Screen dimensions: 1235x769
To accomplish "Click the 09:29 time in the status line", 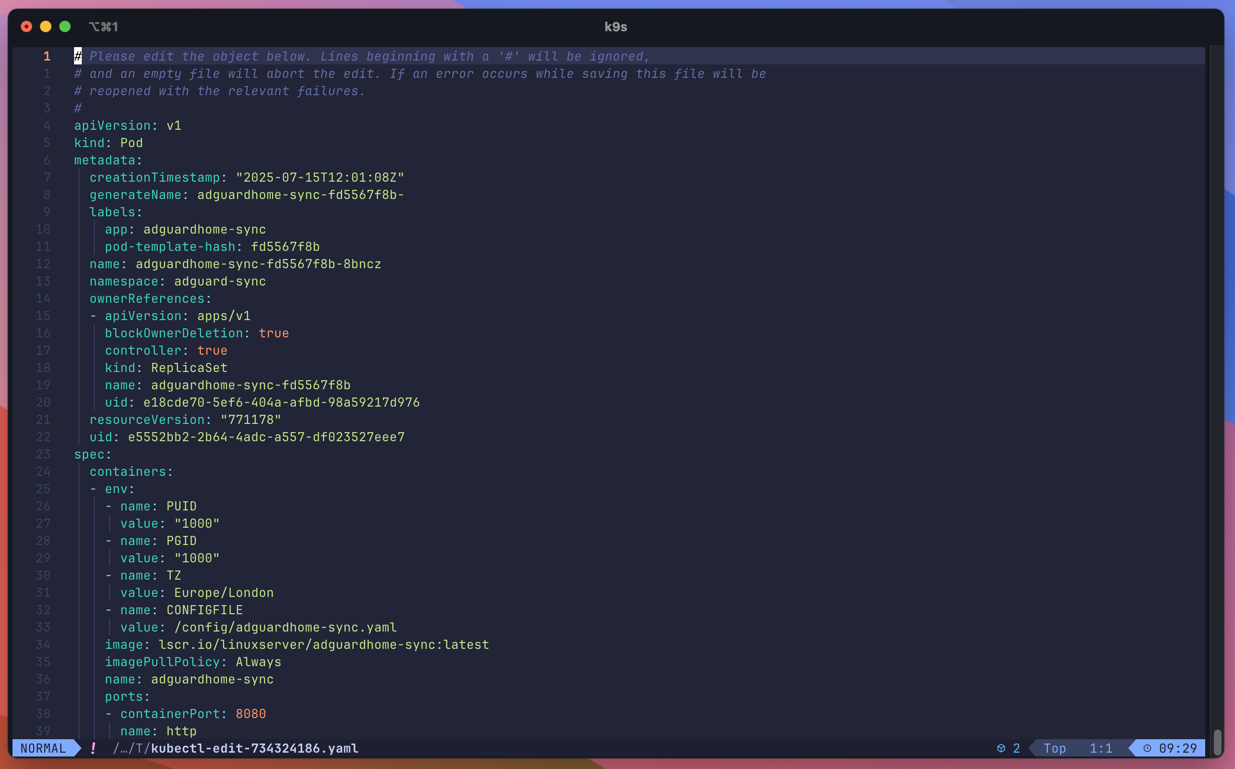I will 1178,748.
